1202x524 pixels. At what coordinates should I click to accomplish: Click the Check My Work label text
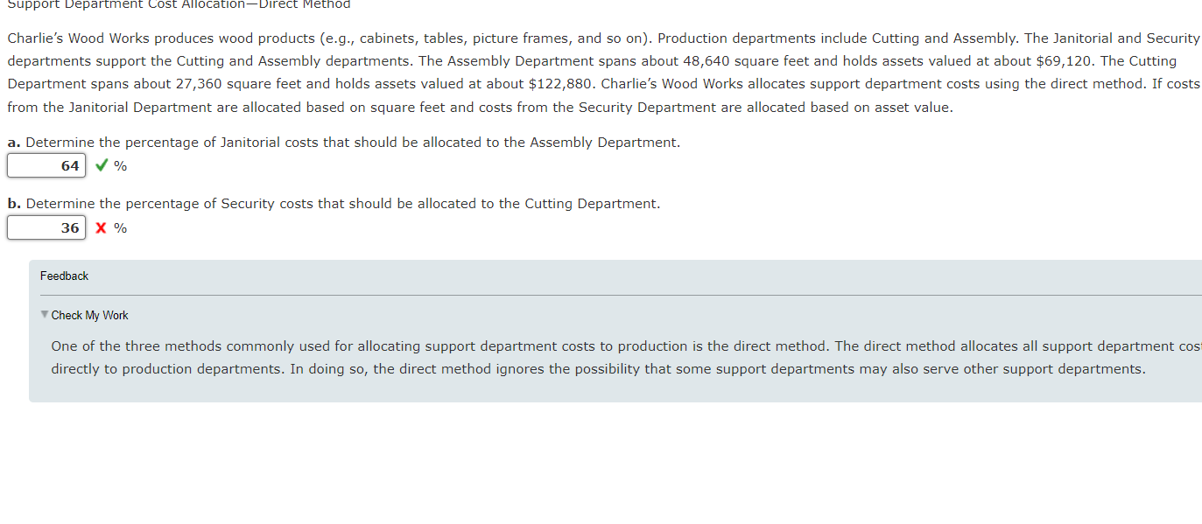(x=89, y=315)
